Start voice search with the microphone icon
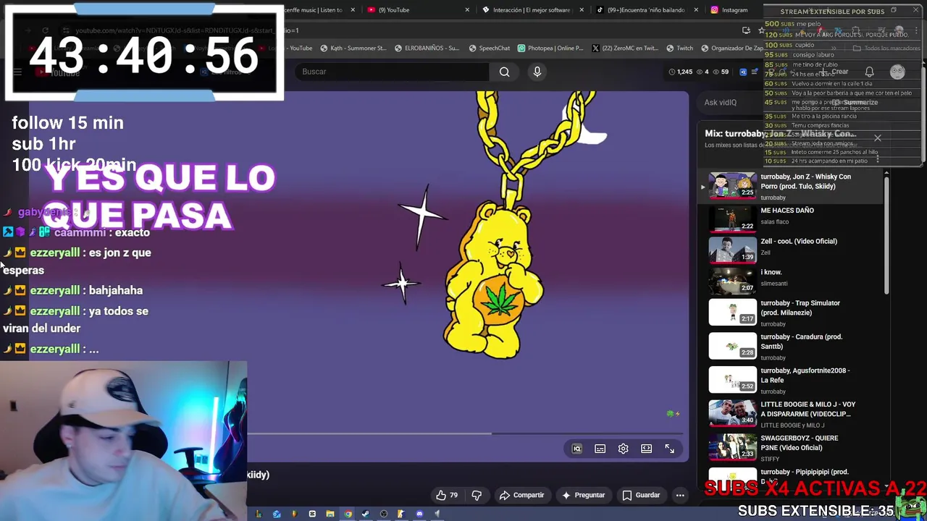Screen dimensions: 927x521 (x=537, y=72)
